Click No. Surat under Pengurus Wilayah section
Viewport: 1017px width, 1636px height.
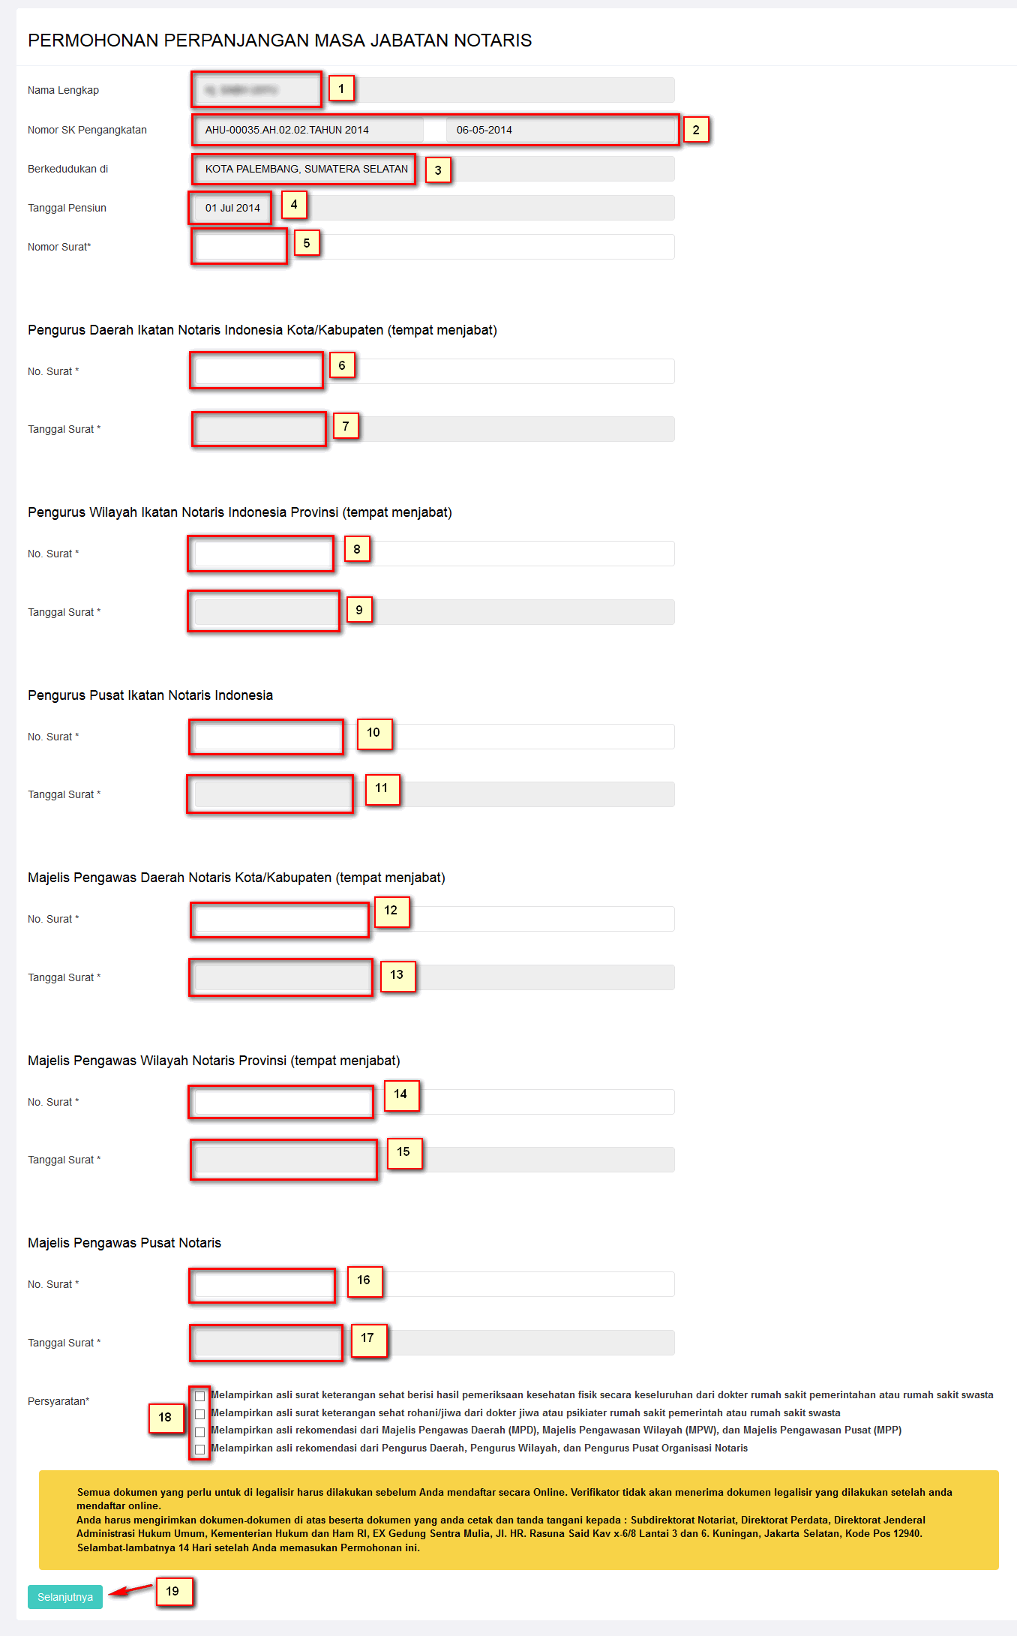[433, 554]
